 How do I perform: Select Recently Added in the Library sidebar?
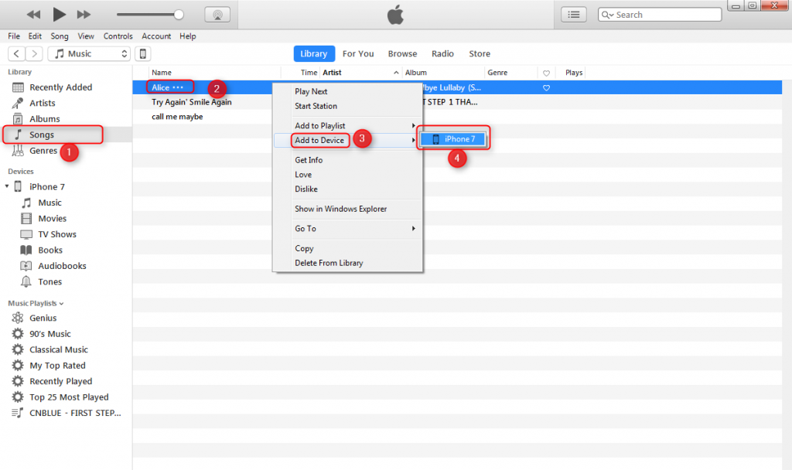point(60,88)
